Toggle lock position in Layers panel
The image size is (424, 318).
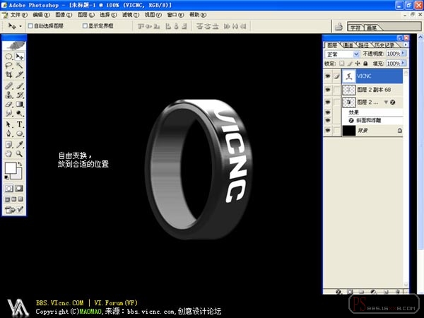[x=358, y=64]
